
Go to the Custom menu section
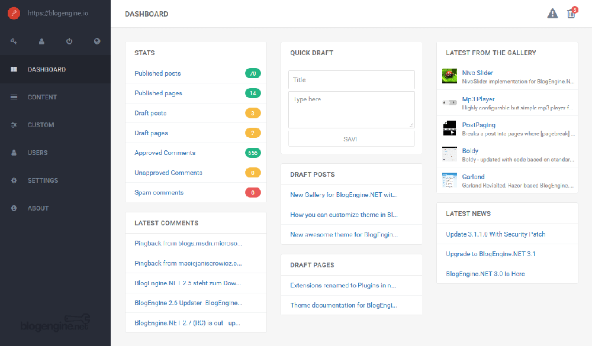pyautogui.click(x=41, y=125)
